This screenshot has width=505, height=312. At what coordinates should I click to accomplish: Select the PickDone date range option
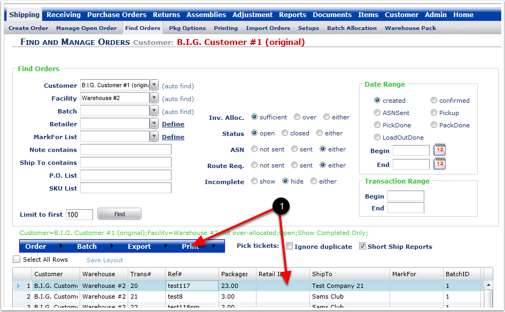pos(377,125)
